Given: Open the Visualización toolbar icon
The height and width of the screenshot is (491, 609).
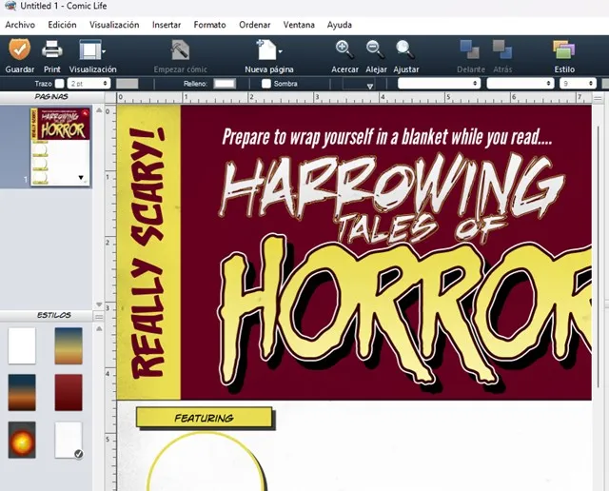Looking at the screenshot, I should tap(91, 49).
